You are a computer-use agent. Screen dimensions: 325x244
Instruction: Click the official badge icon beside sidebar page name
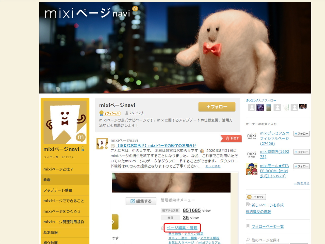83,149
